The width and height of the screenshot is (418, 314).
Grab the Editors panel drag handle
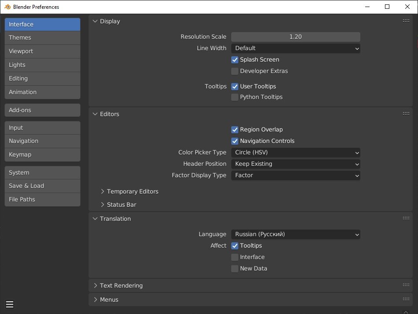[x=406, y=114]
